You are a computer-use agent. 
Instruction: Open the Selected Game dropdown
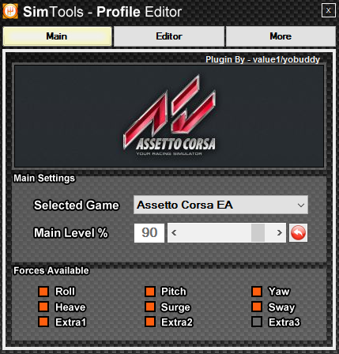[x=220, y=205]
